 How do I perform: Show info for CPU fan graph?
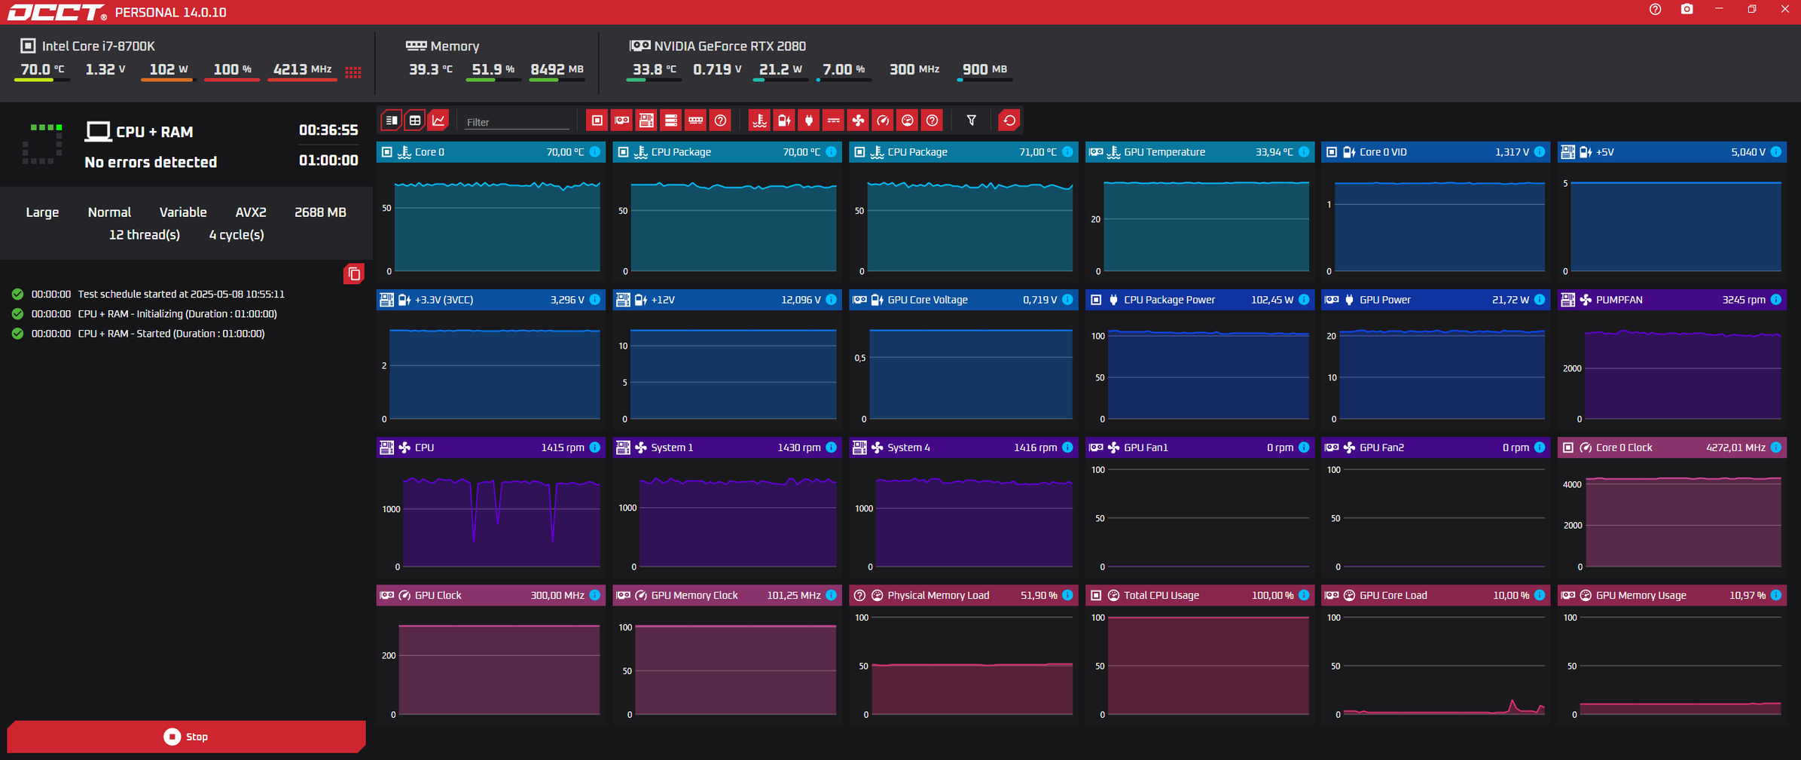(595, 447)
